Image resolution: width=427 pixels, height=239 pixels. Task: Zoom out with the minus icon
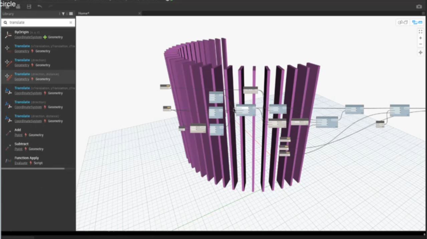(x=420, y=44)
